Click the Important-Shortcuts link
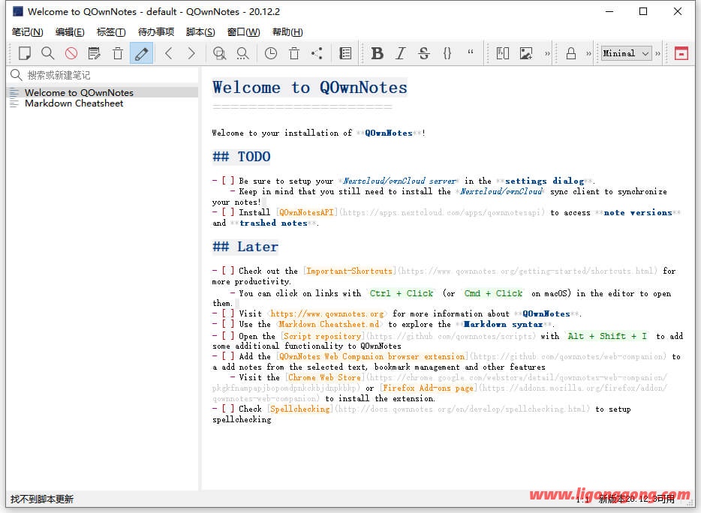701x513 pixels. tap(349, 271)
